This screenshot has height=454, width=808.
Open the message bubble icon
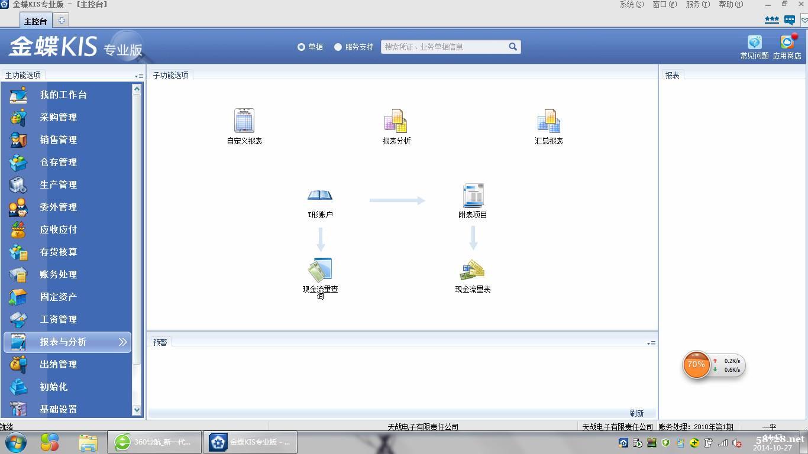coord(789,20)
